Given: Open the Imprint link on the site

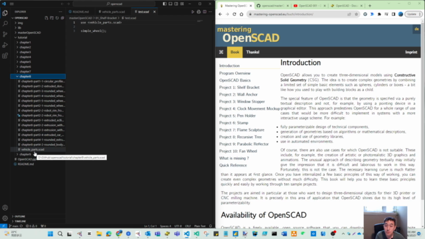Looking at the screenshot, I should click(411, 52).
